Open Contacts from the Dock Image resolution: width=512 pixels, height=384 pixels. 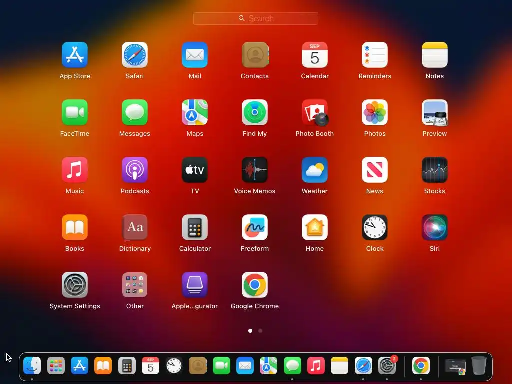pyautogui.click(x=198, y=365)
